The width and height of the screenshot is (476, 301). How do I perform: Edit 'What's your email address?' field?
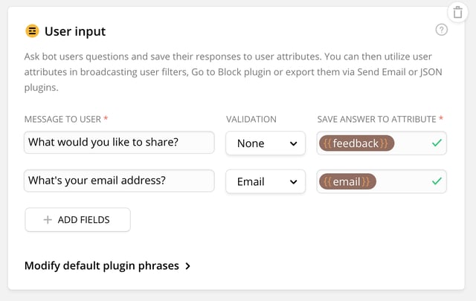(x=119, y=181)
